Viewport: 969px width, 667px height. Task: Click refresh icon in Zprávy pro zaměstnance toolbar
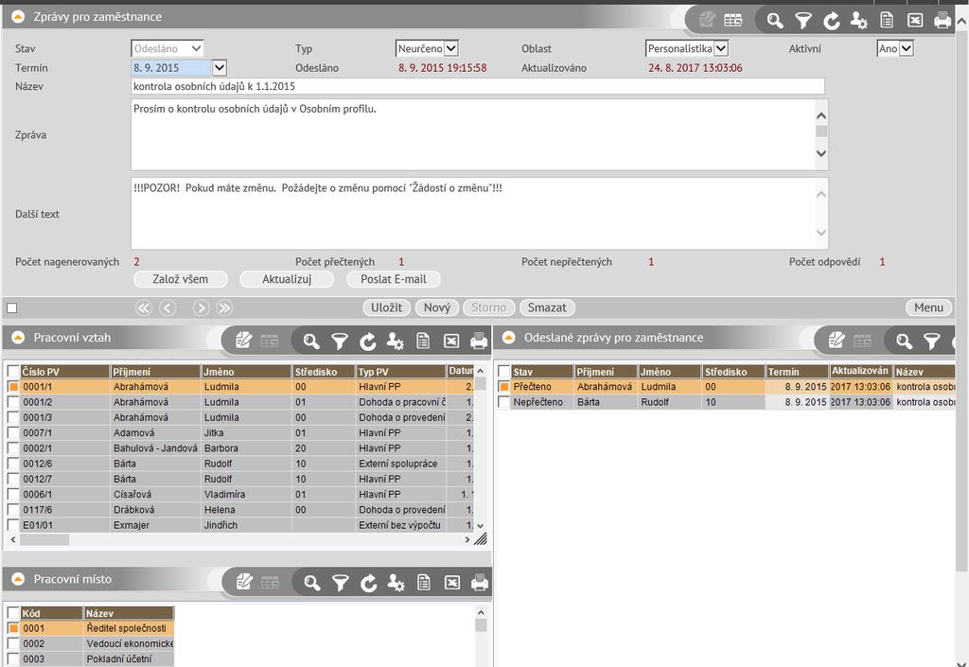pos(831,21)
